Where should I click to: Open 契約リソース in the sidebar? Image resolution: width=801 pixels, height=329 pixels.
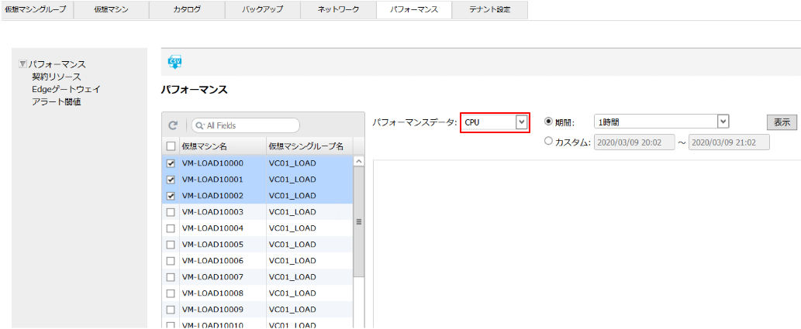click(x=57, y=77)
